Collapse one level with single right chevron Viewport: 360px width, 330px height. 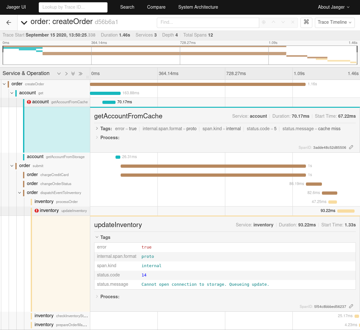point(66,74)
